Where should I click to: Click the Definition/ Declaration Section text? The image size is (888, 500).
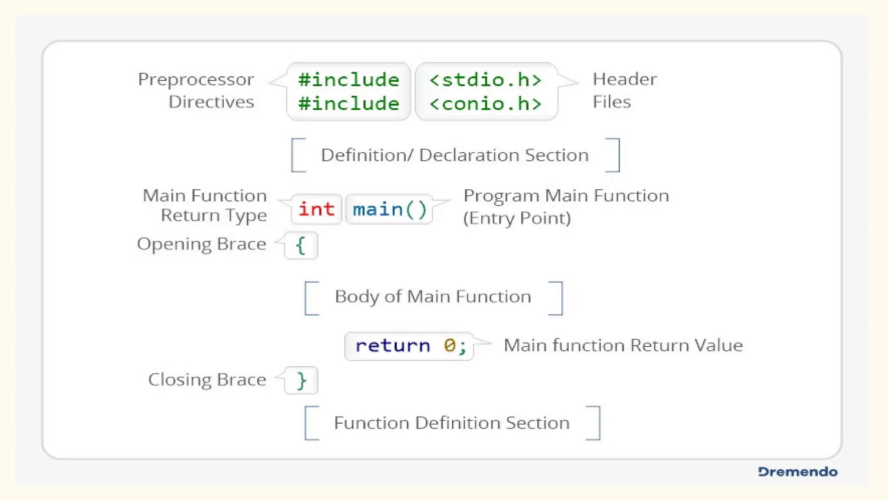coord(454,155)
